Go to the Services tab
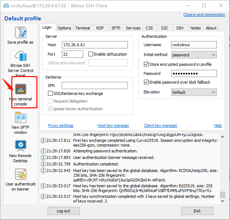The height and width of the screenshot is (220, 230). (133, 28)
